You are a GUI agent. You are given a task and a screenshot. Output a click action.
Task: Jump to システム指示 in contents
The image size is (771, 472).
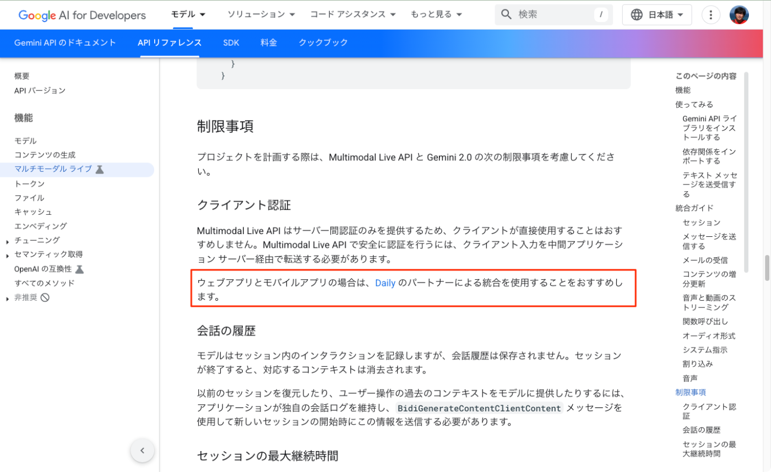705,350
